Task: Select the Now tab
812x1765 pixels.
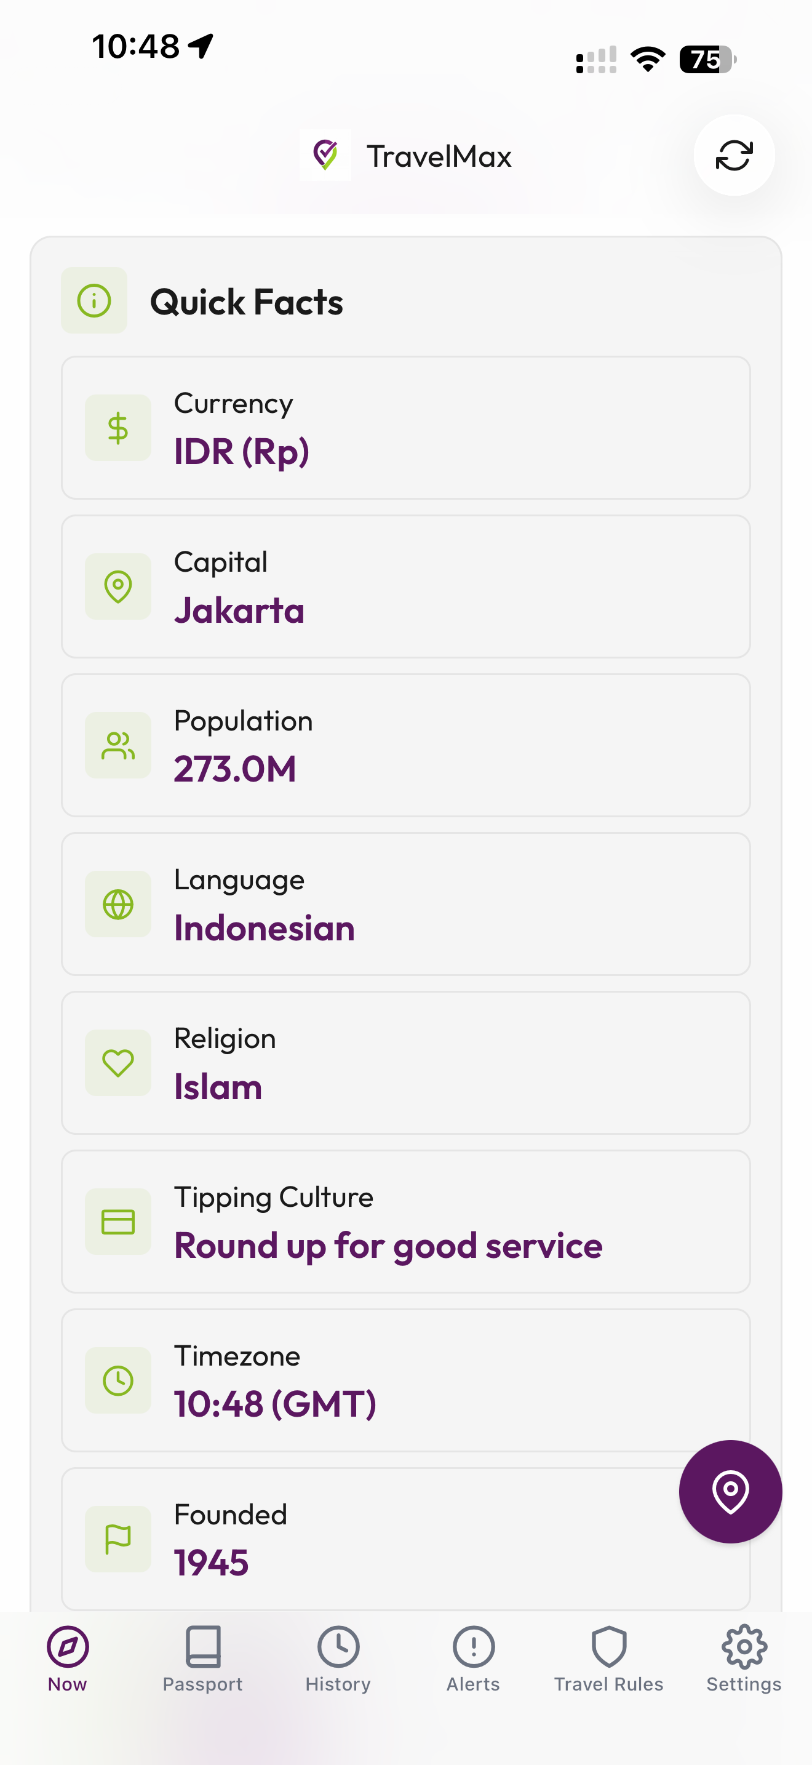Action: 68,1658
